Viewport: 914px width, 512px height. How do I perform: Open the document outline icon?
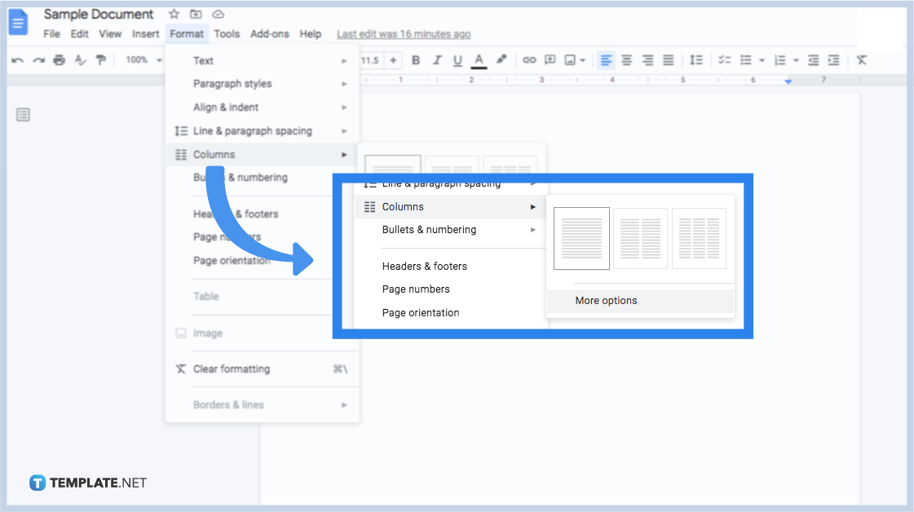point(23,114)
